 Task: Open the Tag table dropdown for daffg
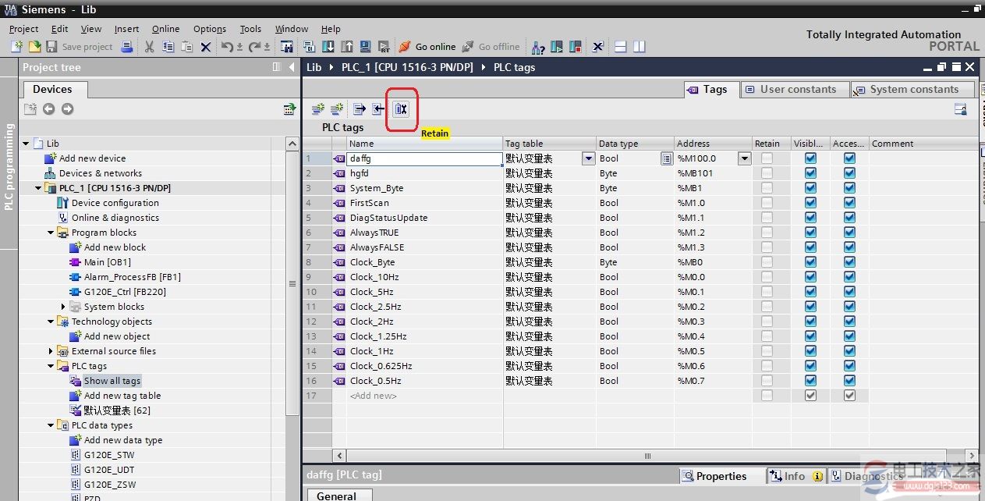(x=588, y=158)
